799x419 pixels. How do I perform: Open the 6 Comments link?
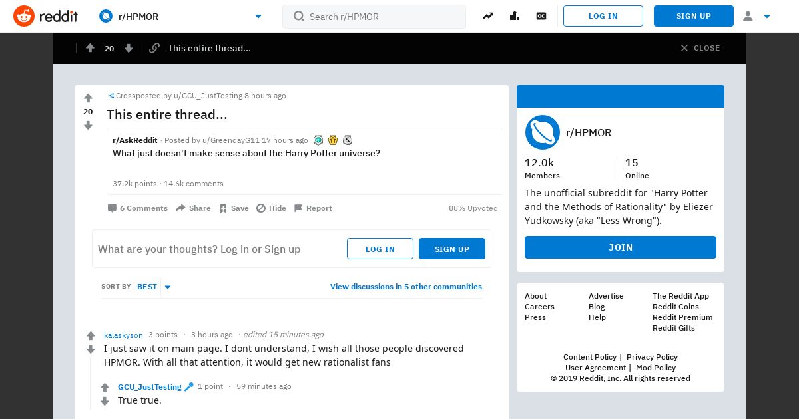click(x=138, y=208)
